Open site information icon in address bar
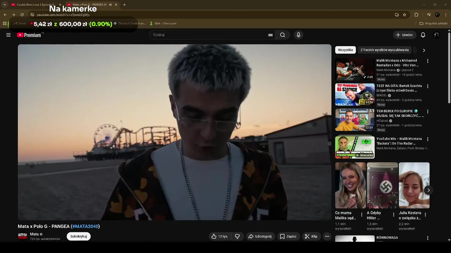The image size is (451, 253). (32, 15)
